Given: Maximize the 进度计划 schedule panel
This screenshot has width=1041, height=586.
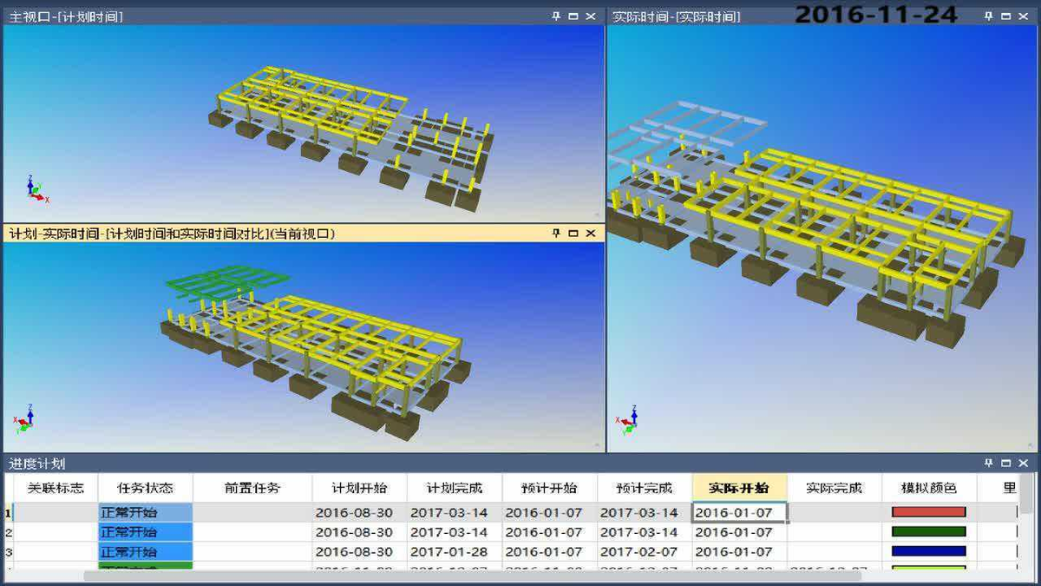Looking at the screenshot, I should pos(1005,464).
